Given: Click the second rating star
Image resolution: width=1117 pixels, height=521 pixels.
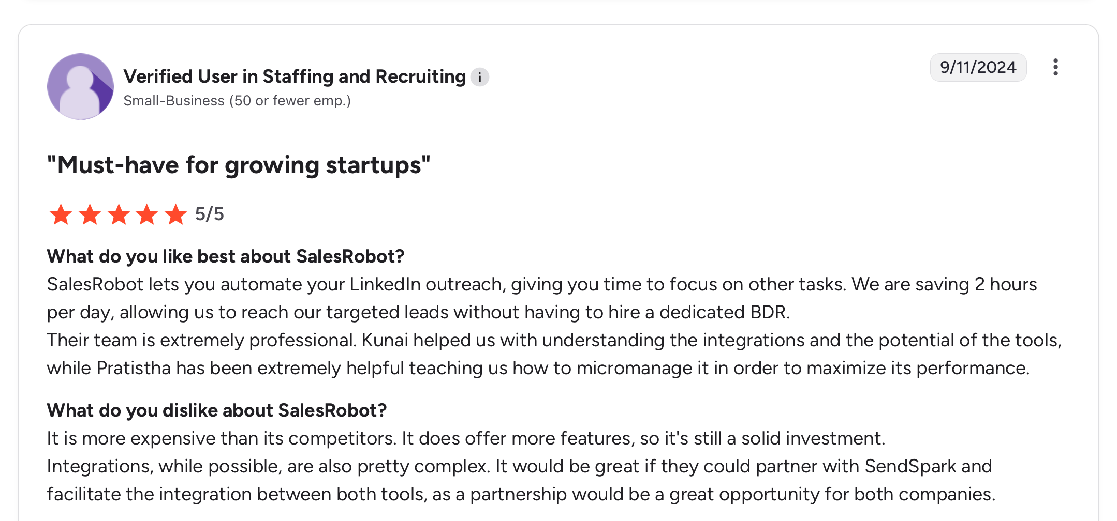Looking at the screenshot, I should (90, 214).
